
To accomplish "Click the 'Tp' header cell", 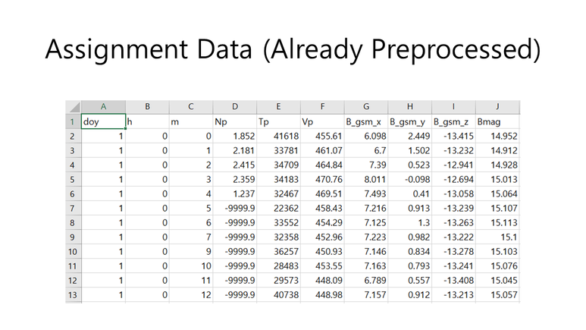I will click(x=278, y=121).
